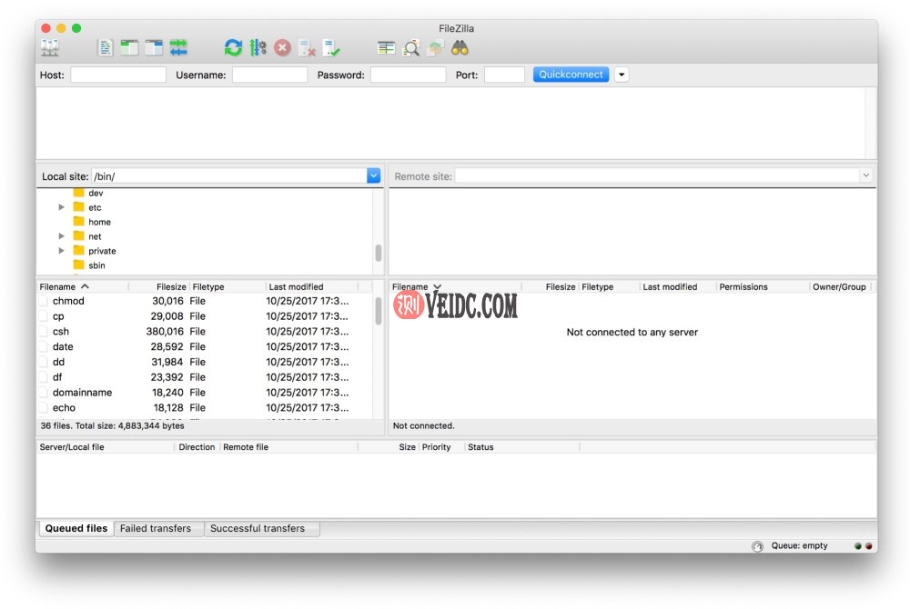This screenshot has width=910, height=609.
Task: Toggle the transfer queue display icon
Action: pyautogui.click(x=178, y=48)
